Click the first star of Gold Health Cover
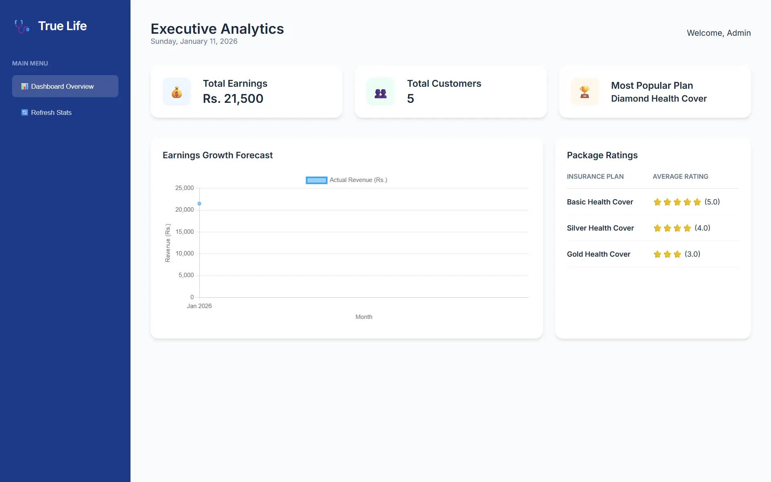 657,254
